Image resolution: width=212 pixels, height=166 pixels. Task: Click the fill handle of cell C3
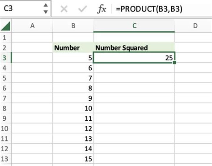point(175,62)
